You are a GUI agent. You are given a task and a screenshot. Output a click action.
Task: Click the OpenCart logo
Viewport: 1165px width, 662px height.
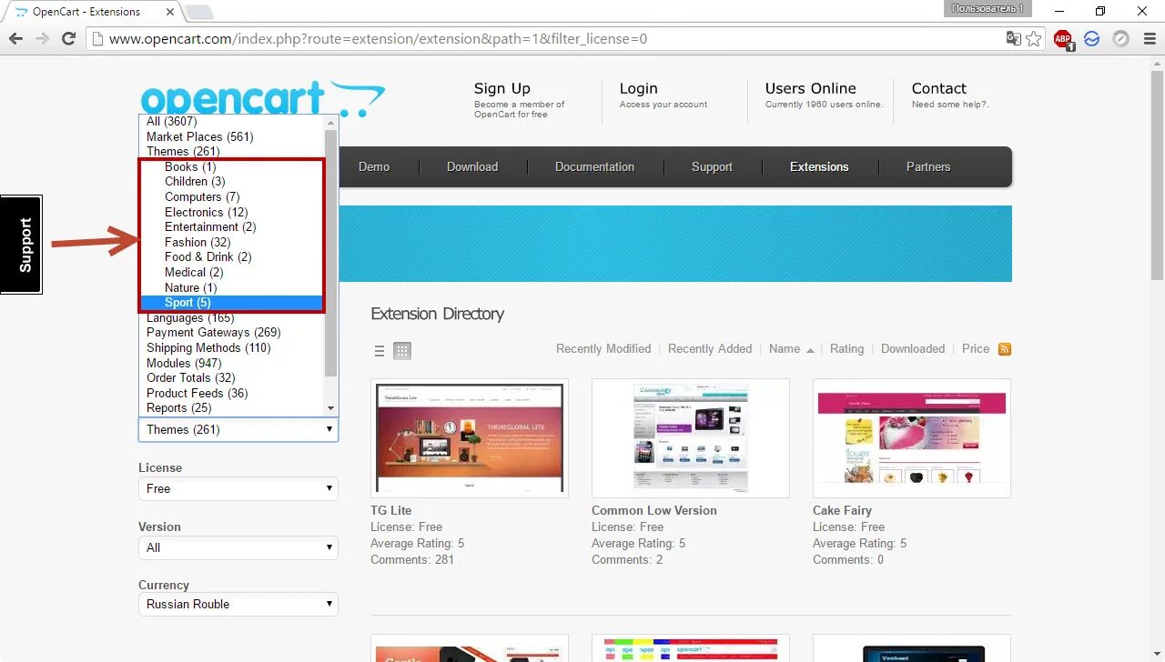coord(262,98)
